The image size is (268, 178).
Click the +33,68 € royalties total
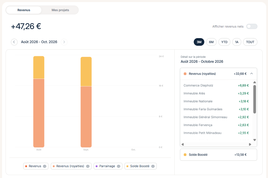pyautogui.click(x=240, y=74)
